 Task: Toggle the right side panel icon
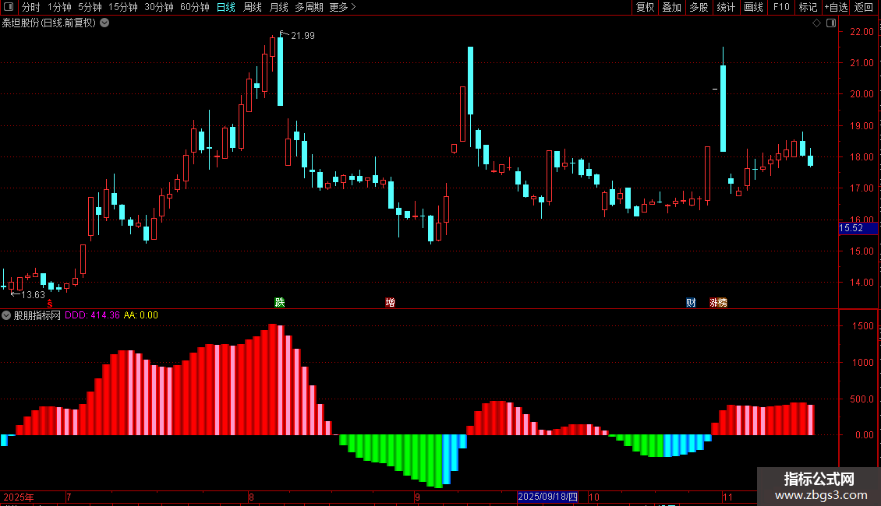(x=831, y=23)
